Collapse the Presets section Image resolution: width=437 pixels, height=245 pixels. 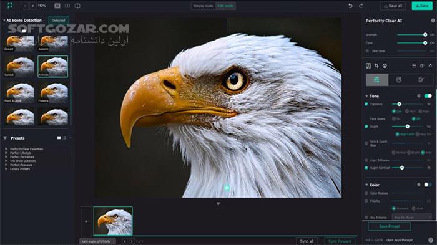coord(5,138)
